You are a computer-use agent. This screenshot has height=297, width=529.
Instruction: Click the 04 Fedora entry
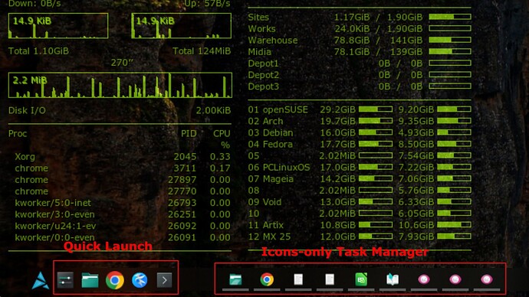(270, 145)
